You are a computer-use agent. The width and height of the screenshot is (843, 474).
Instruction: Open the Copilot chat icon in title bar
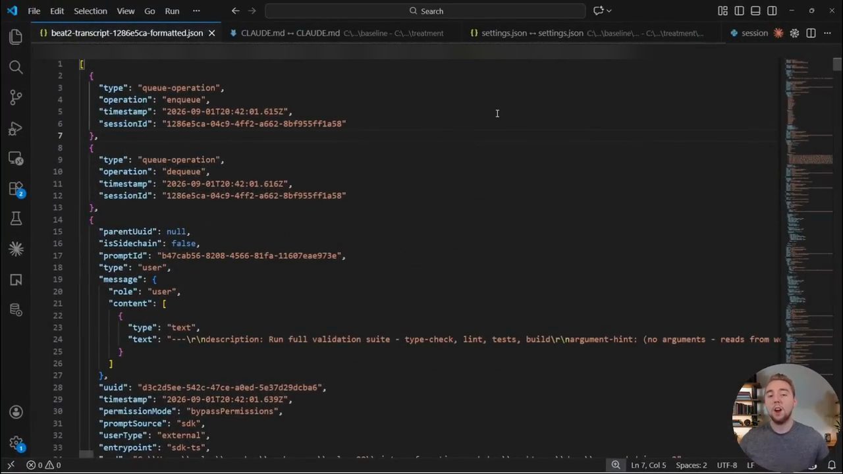(x=598, y=11)
